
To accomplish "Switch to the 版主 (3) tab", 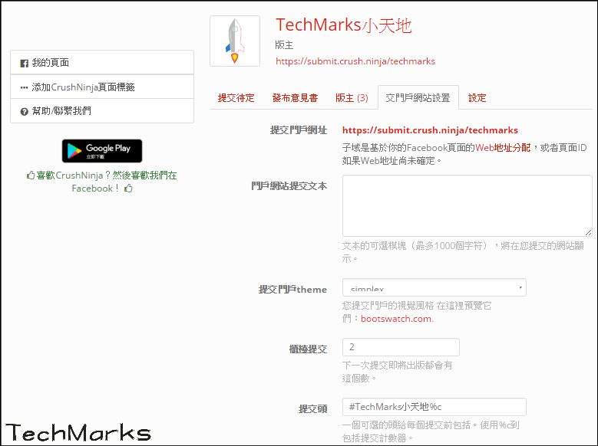I will [x=352, y=98].
